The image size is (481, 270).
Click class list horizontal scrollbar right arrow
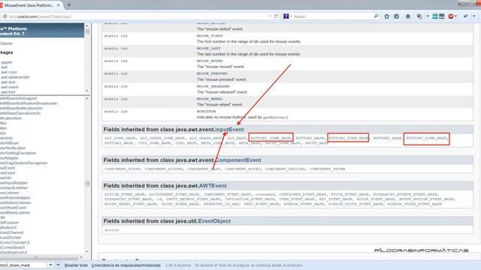(81, 257)
